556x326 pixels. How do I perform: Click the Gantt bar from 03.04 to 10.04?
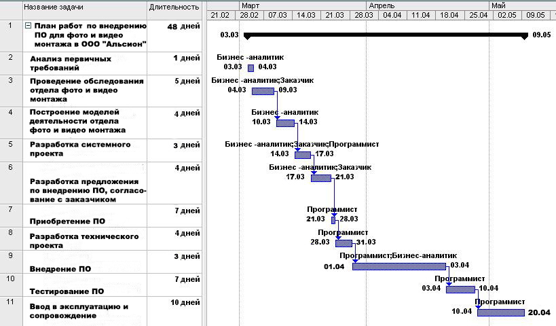(x=460, y=289)
